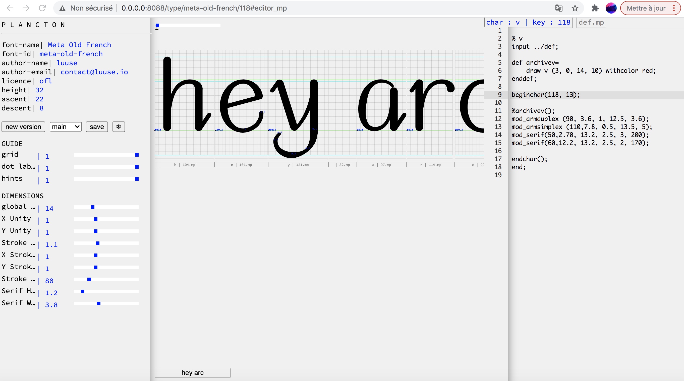Open the Chrome three-dot menu

click(x=674, y=8)
